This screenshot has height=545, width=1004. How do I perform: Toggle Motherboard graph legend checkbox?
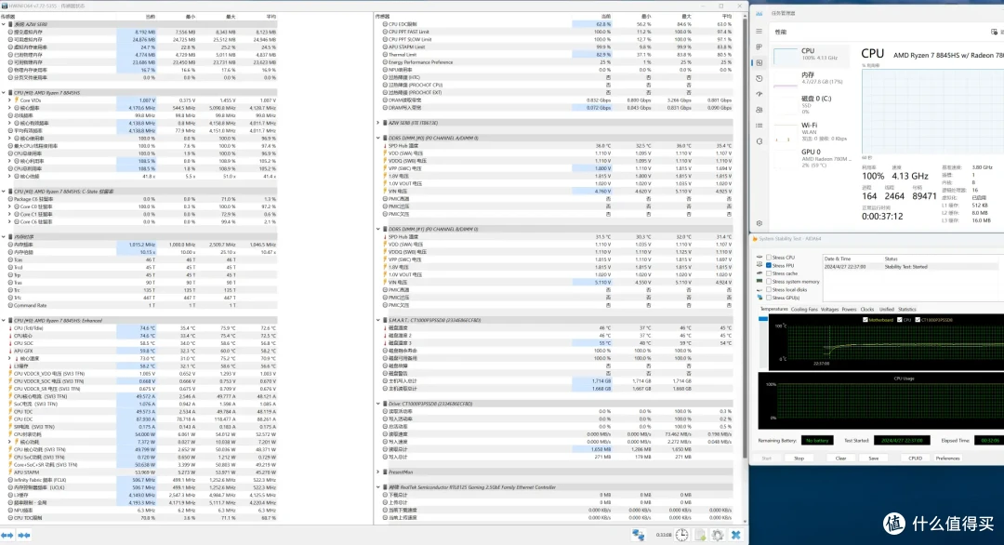click(x=865, y=320)
